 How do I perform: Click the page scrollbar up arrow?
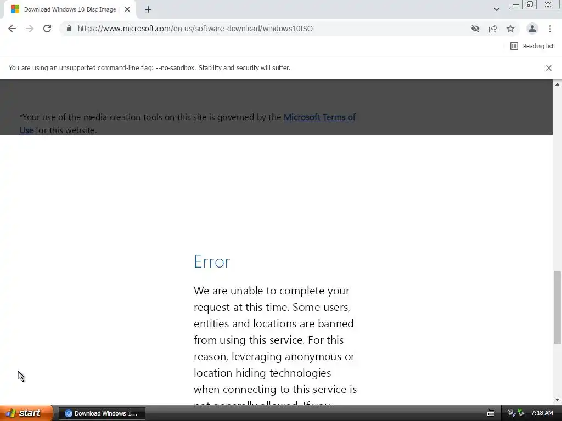click(x=557, y=84)
